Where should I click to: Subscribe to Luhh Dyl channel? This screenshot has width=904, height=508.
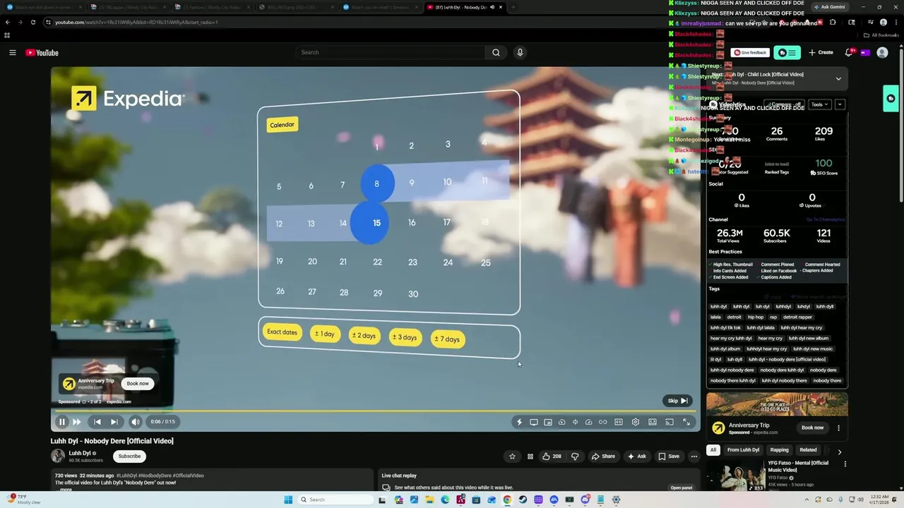(x=129, y=456)
